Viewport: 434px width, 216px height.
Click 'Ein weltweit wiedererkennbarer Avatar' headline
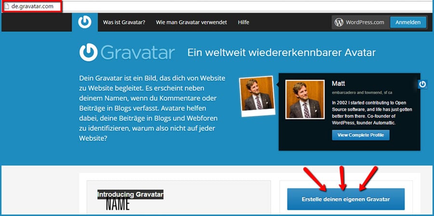click(x=282, y=53)
